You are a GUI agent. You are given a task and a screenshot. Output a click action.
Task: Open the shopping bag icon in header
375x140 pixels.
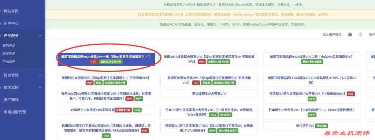(350, 34)
